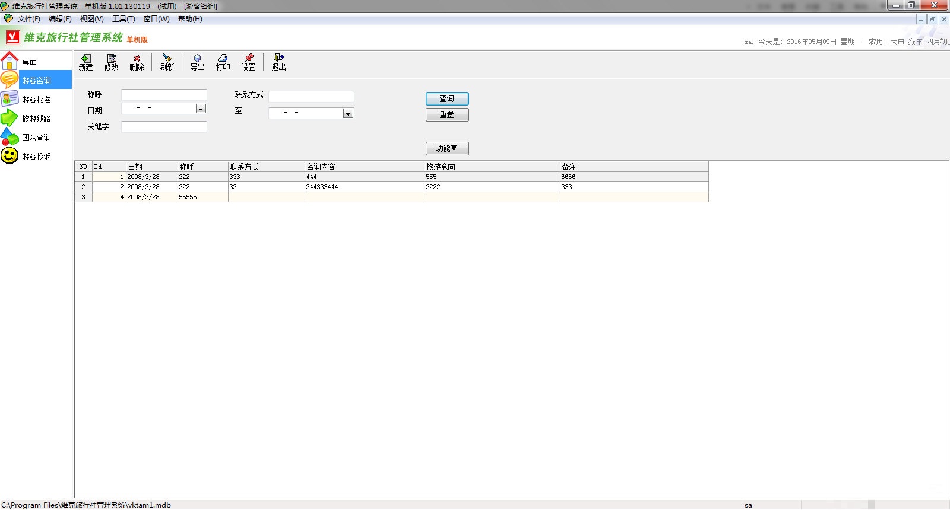The width and height of the screenshot is (950, 510).
Task: Click the 旅游意向 column header
Action: point(492,167)
